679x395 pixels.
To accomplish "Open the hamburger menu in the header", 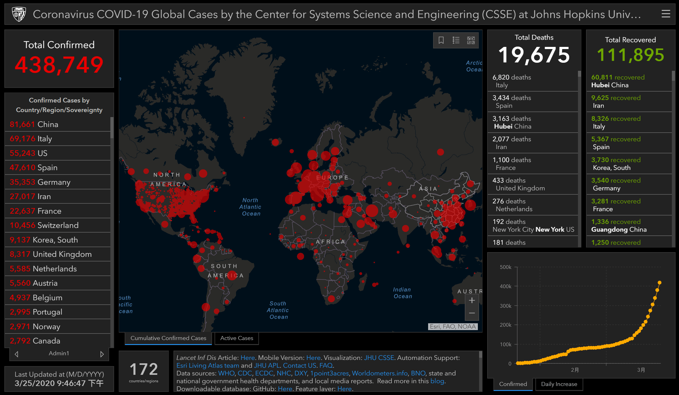I will point(666,14).
